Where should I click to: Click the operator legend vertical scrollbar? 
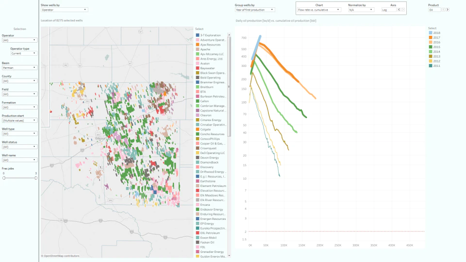point(229,86)
